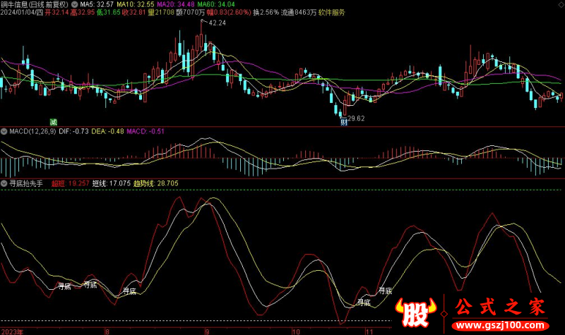Image resolution: width=565 pixels, height=335 pixels.
Task: Click the MA20: 34.48 value
Action: pyautogui.click(x=176, y=4)
